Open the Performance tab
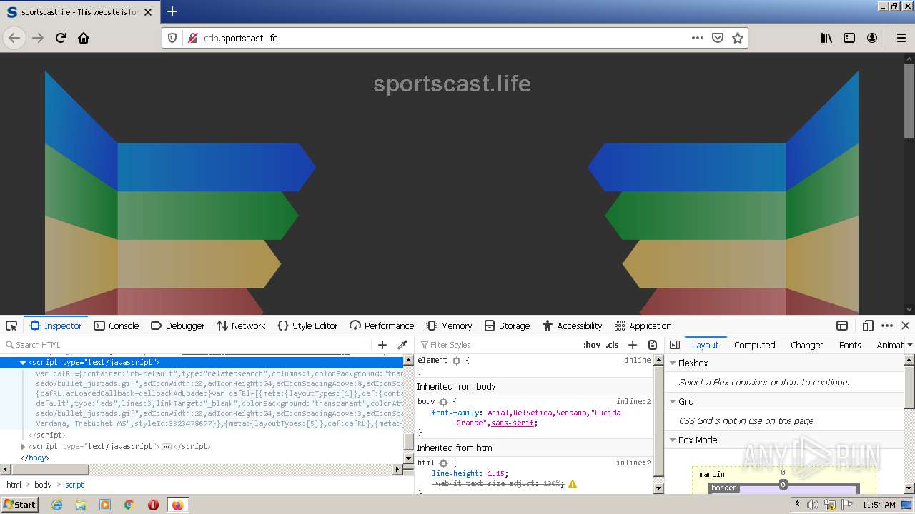The height and width of the screenshot is (514, 915). 382,326
